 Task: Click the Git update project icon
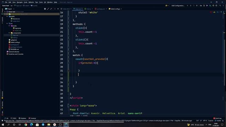coord(204,6)
